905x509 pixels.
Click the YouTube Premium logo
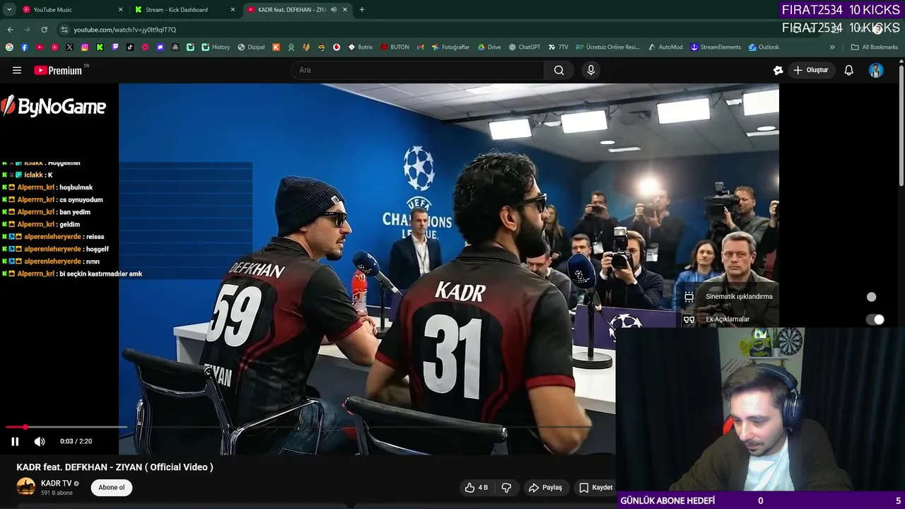pos(58,70)
